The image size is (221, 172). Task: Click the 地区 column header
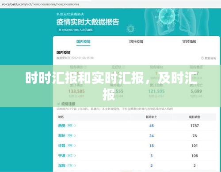coord(61,117)
